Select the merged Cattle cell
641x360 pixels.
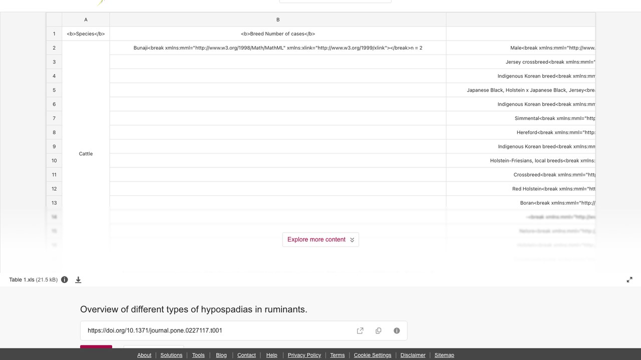86,153
